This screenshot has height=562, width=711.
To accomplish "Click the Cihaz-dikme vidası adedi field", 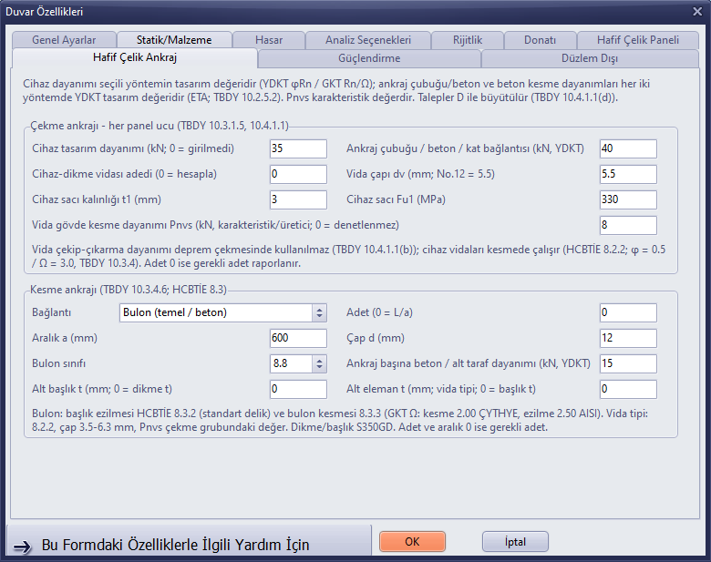I will 298,174.
